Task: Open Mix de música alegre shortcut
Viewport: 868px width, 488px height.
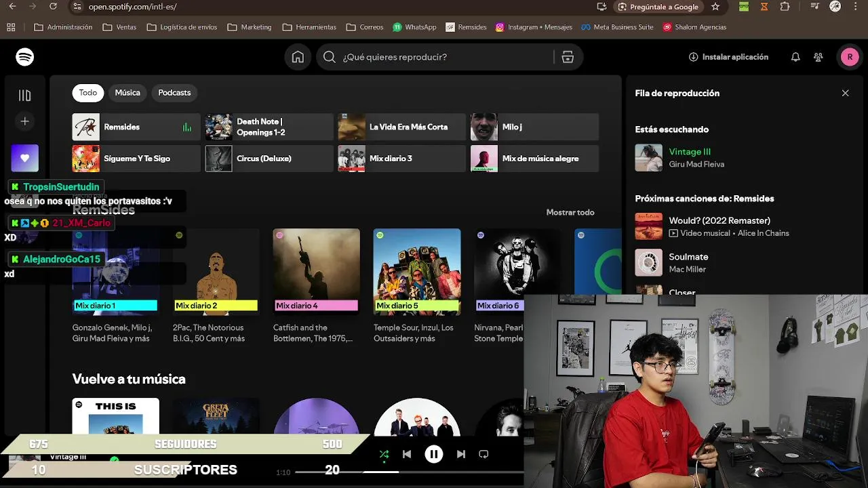Action: tap(535, 159)
